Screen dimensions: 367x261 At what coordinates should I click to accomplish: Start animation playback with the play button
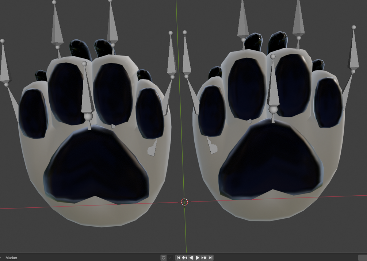tap(198, 258)
